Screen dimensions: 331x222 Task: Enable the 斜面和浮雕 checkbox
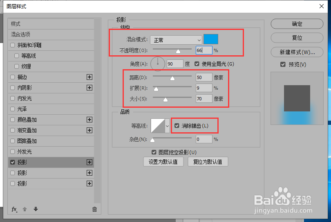(x=12, y=45)
